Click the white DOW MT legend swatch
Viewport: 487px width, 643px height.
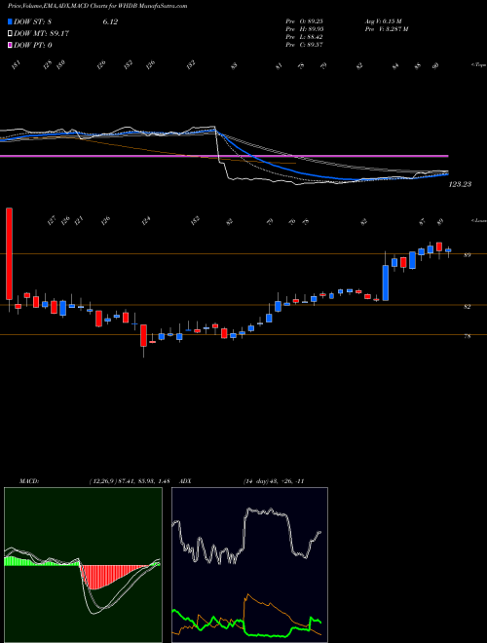[10, 34]
